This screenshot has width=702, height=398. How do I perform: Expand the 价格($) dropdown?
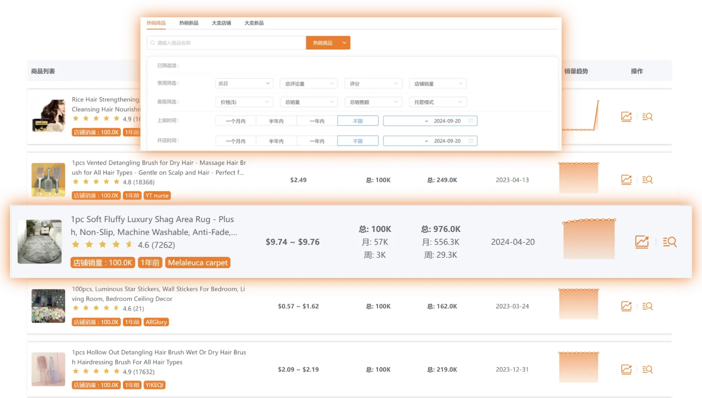(x=244, y=102)
